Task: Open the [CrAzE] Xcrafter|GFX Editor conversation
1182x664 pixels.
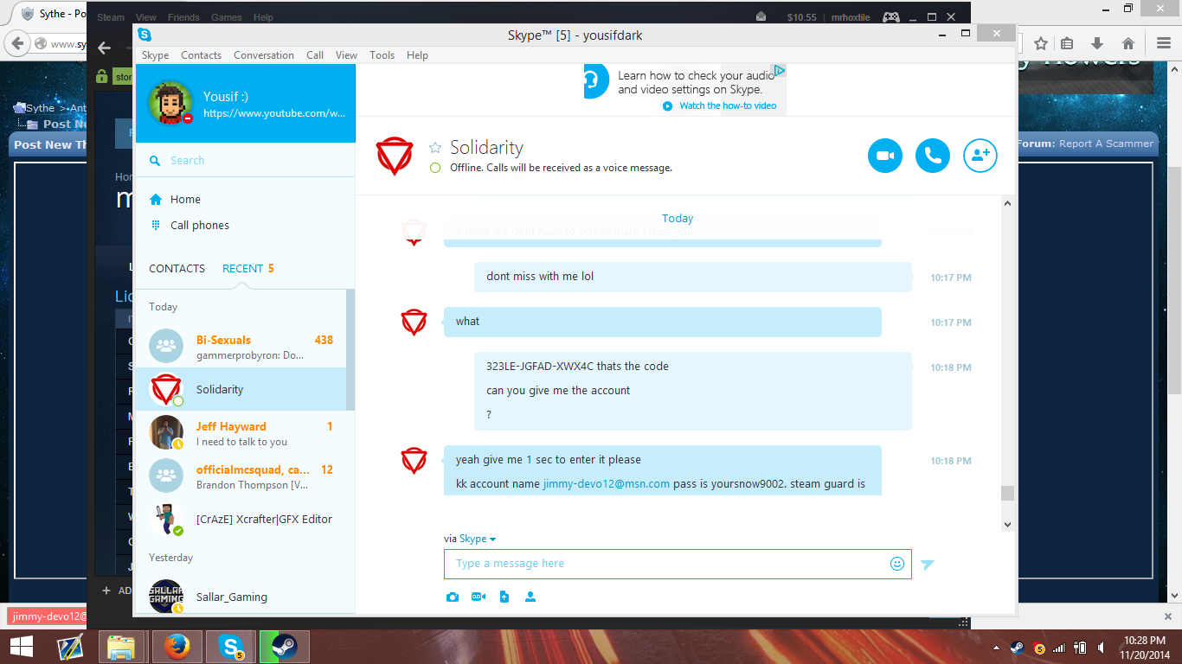Action: click(x=241, y=520)
